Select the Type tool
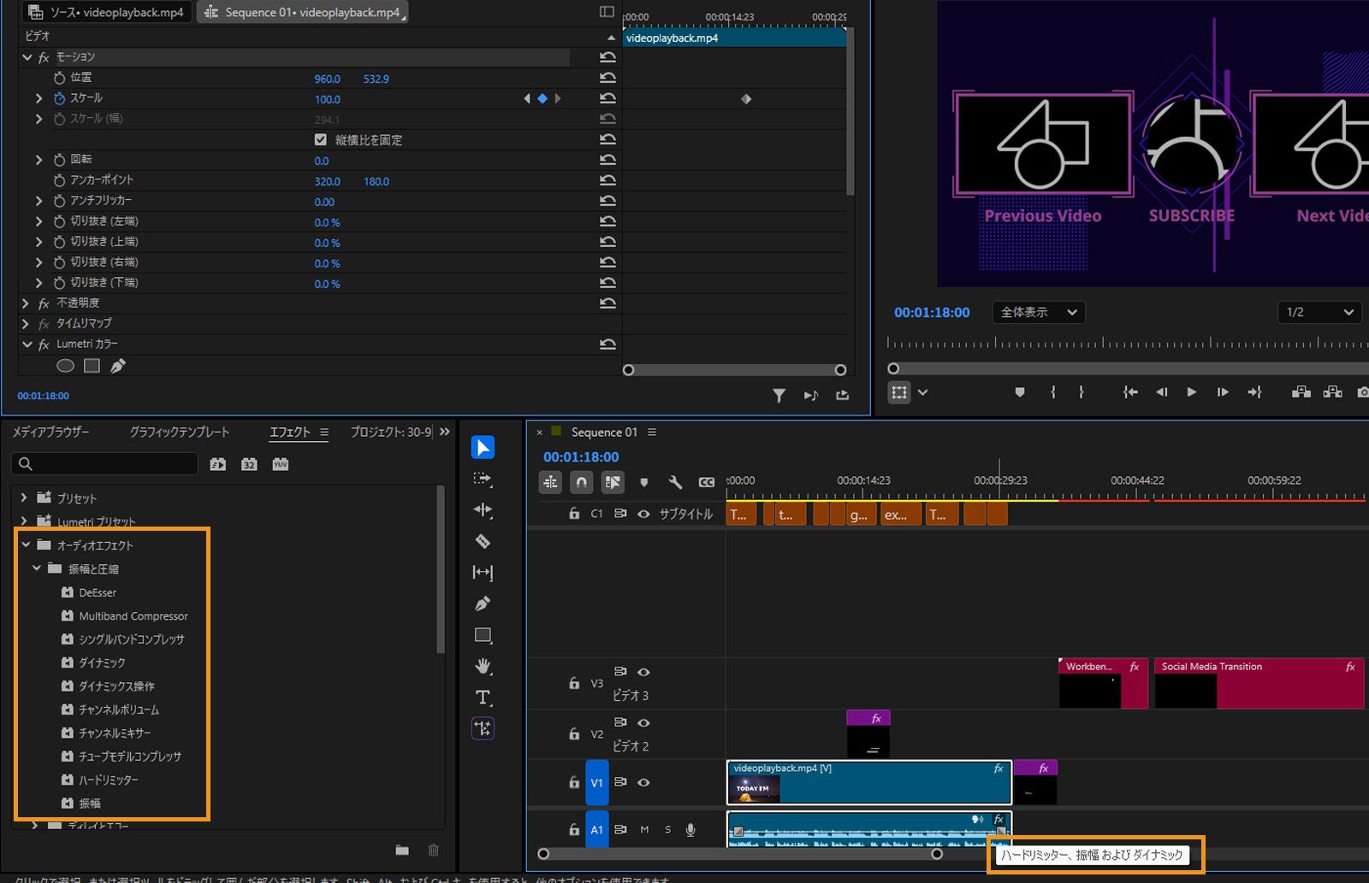 coord(483,698)
